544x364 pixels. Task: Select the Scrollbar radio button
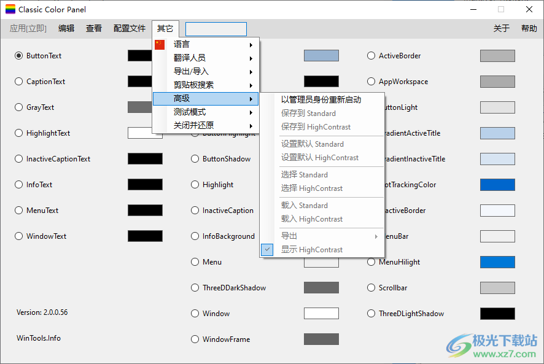371,288
